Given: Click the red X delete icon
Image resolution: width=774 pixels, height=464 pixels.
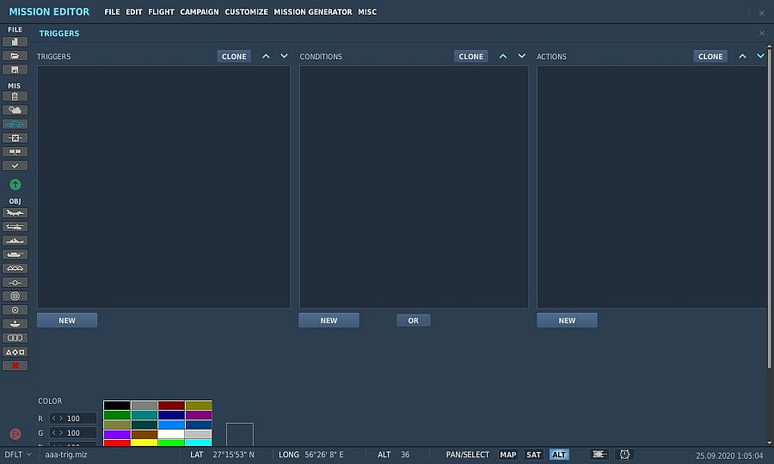Looking at the screenshot, I should tap(15, 366).
